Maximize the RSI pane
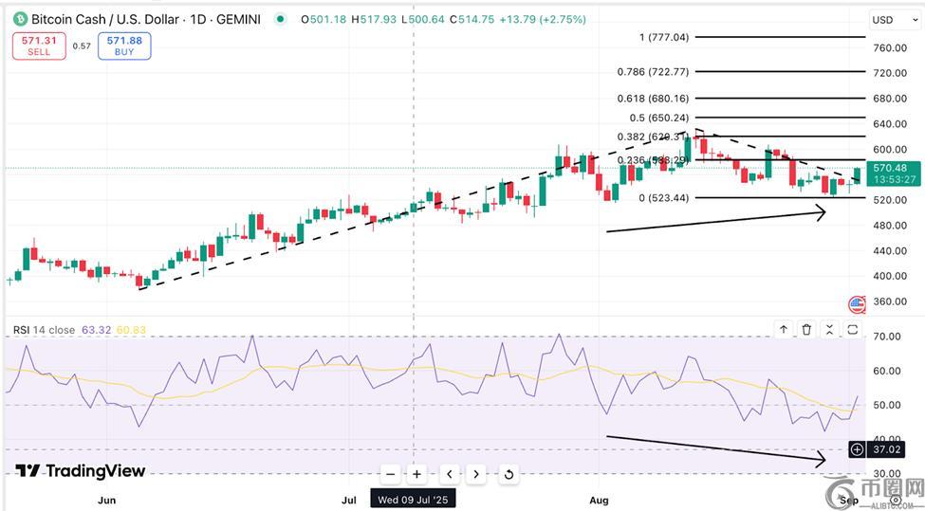 pos(852,330)
